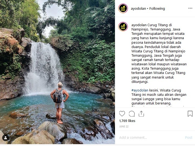This screenshot has height=146, width=195.
Task: Save the post with the bookmark icon
Action: pyautogui.click(x=190, y=114)
